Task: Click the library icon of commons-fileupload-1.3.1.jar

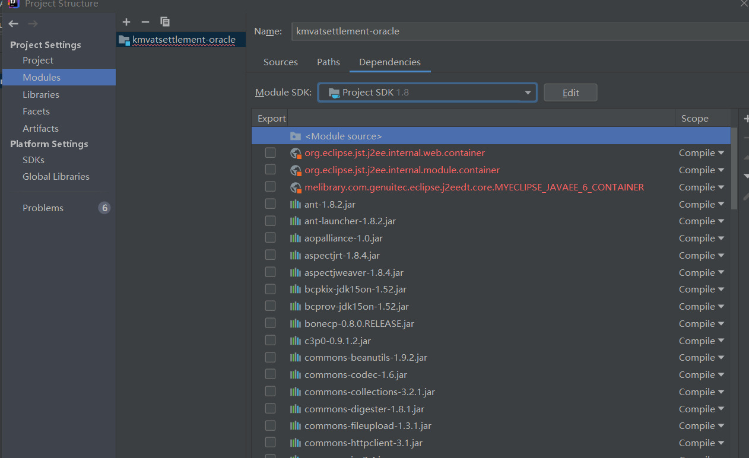Action: 296,425
